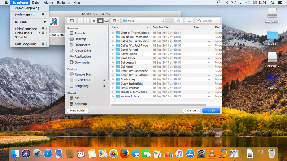Screen dimensions: 287x161
Task: Open the Berichte menu
Action: [63, 3]
